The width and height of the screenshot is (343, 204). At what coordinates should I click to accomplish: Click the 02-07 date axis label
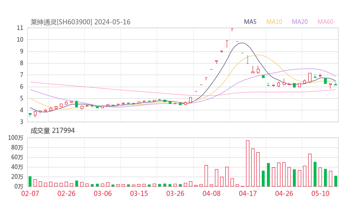30,193
